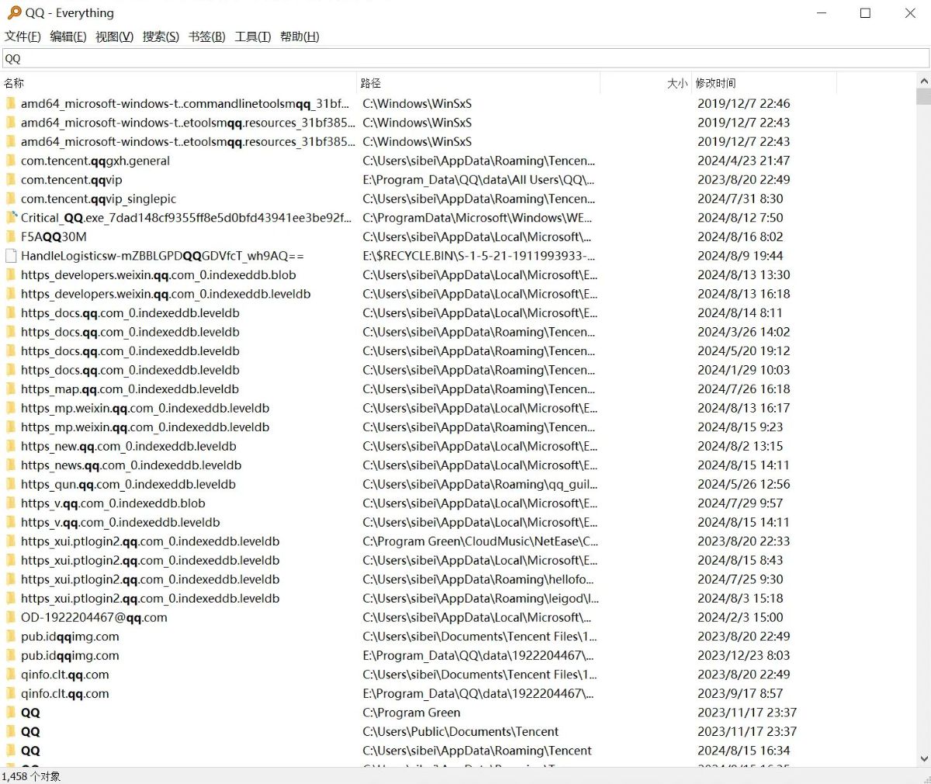The height and width of the screenshot is (784, 931).
Task: Click the scrollbar down arrow
Action: click(x=923, y=758)
